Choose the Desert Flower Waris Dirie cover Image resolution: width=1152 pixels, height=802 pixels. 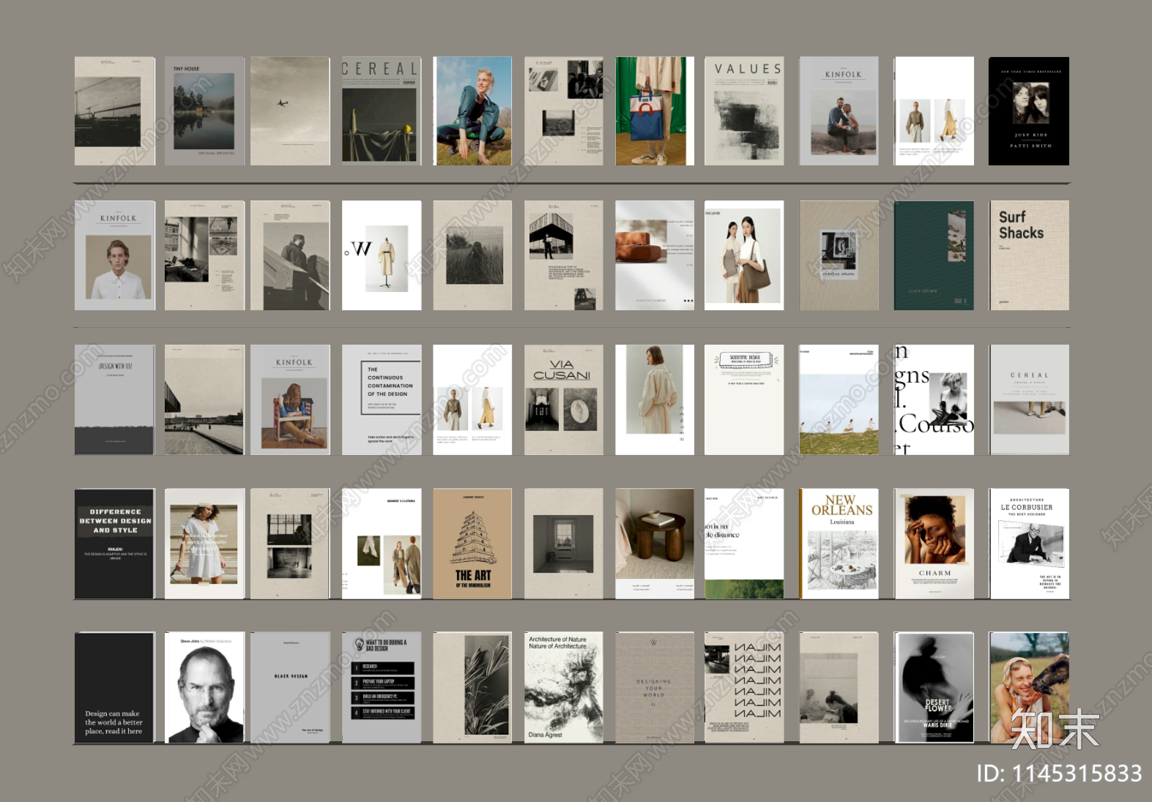pyautogui.click(x=934, y=688)
